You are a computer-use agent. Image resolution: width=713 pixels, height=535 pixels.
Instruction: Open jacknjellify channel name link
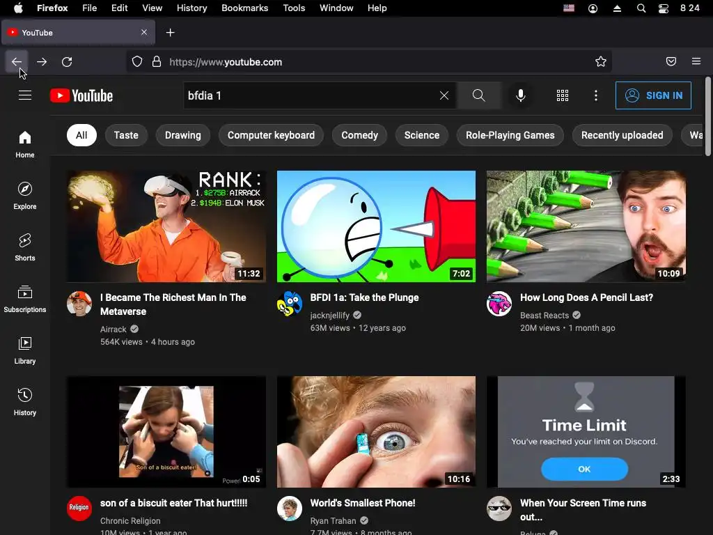(x=329, y=316)
